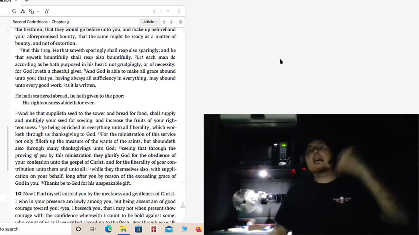Click the tilted monitor icon on taskbar

[184, 229]
